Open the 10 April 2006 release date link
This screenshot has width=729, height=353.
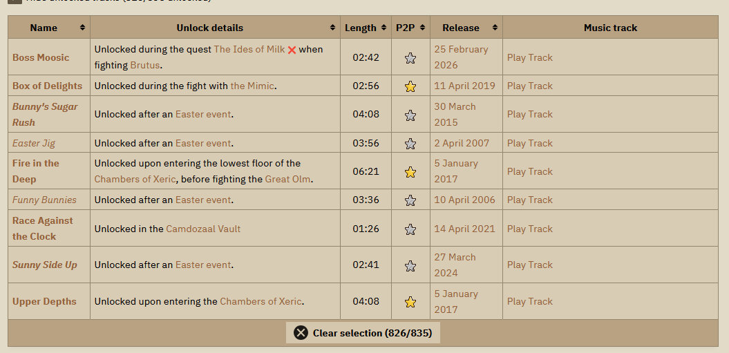tap(464, 200)
